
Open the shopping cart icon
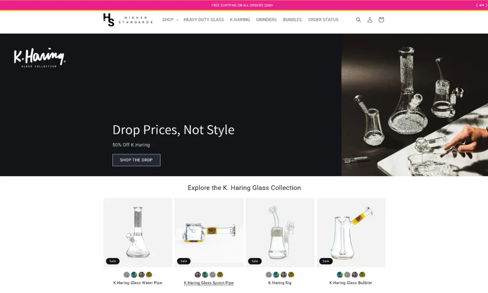coord(381,20)
